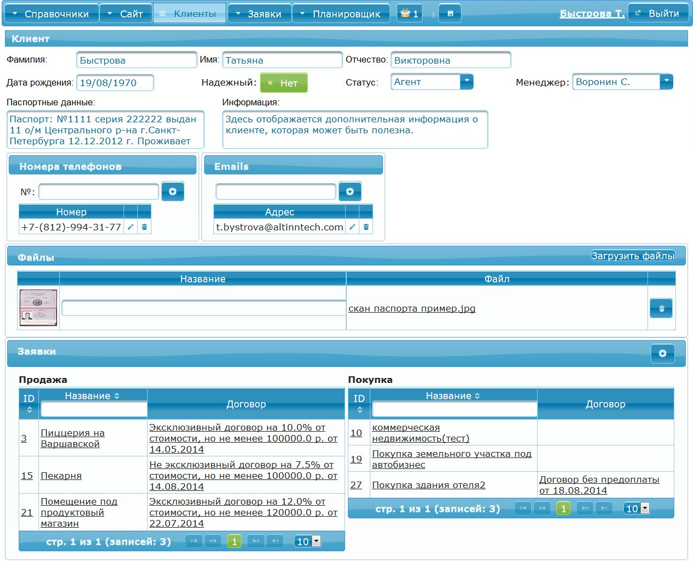Go to last page in Продажа pager
This screenshot has width=693, height=565.
(275, 541)
